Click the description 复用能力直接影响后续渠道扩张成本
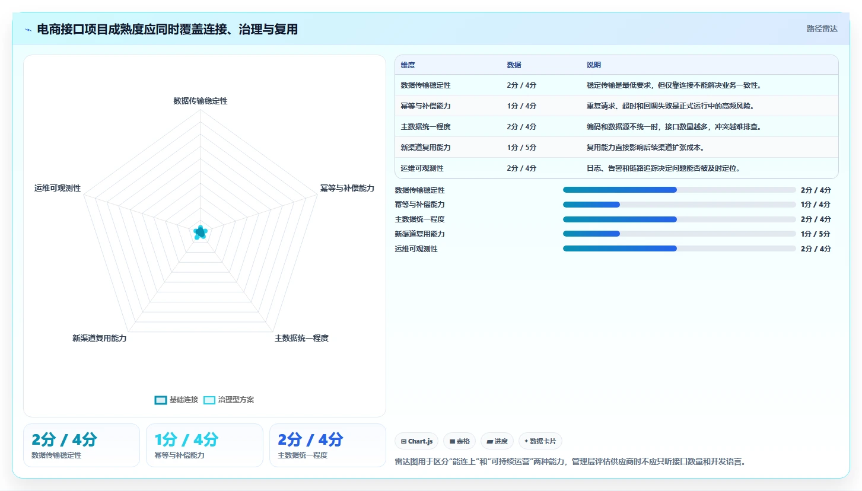Image resolution: width=862 pixels, height=491 pixels. point(645,148)
